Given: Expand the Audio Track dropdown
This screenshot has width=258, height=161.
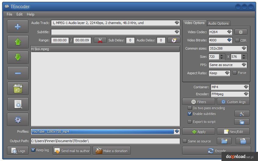Looking at the screenshot, I should (x=177, y=23).
